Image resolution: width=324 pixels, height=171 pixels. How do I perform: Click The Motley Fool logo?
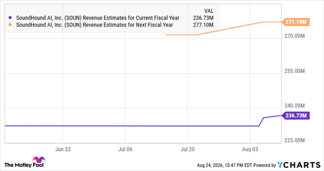tap(25, 162)
